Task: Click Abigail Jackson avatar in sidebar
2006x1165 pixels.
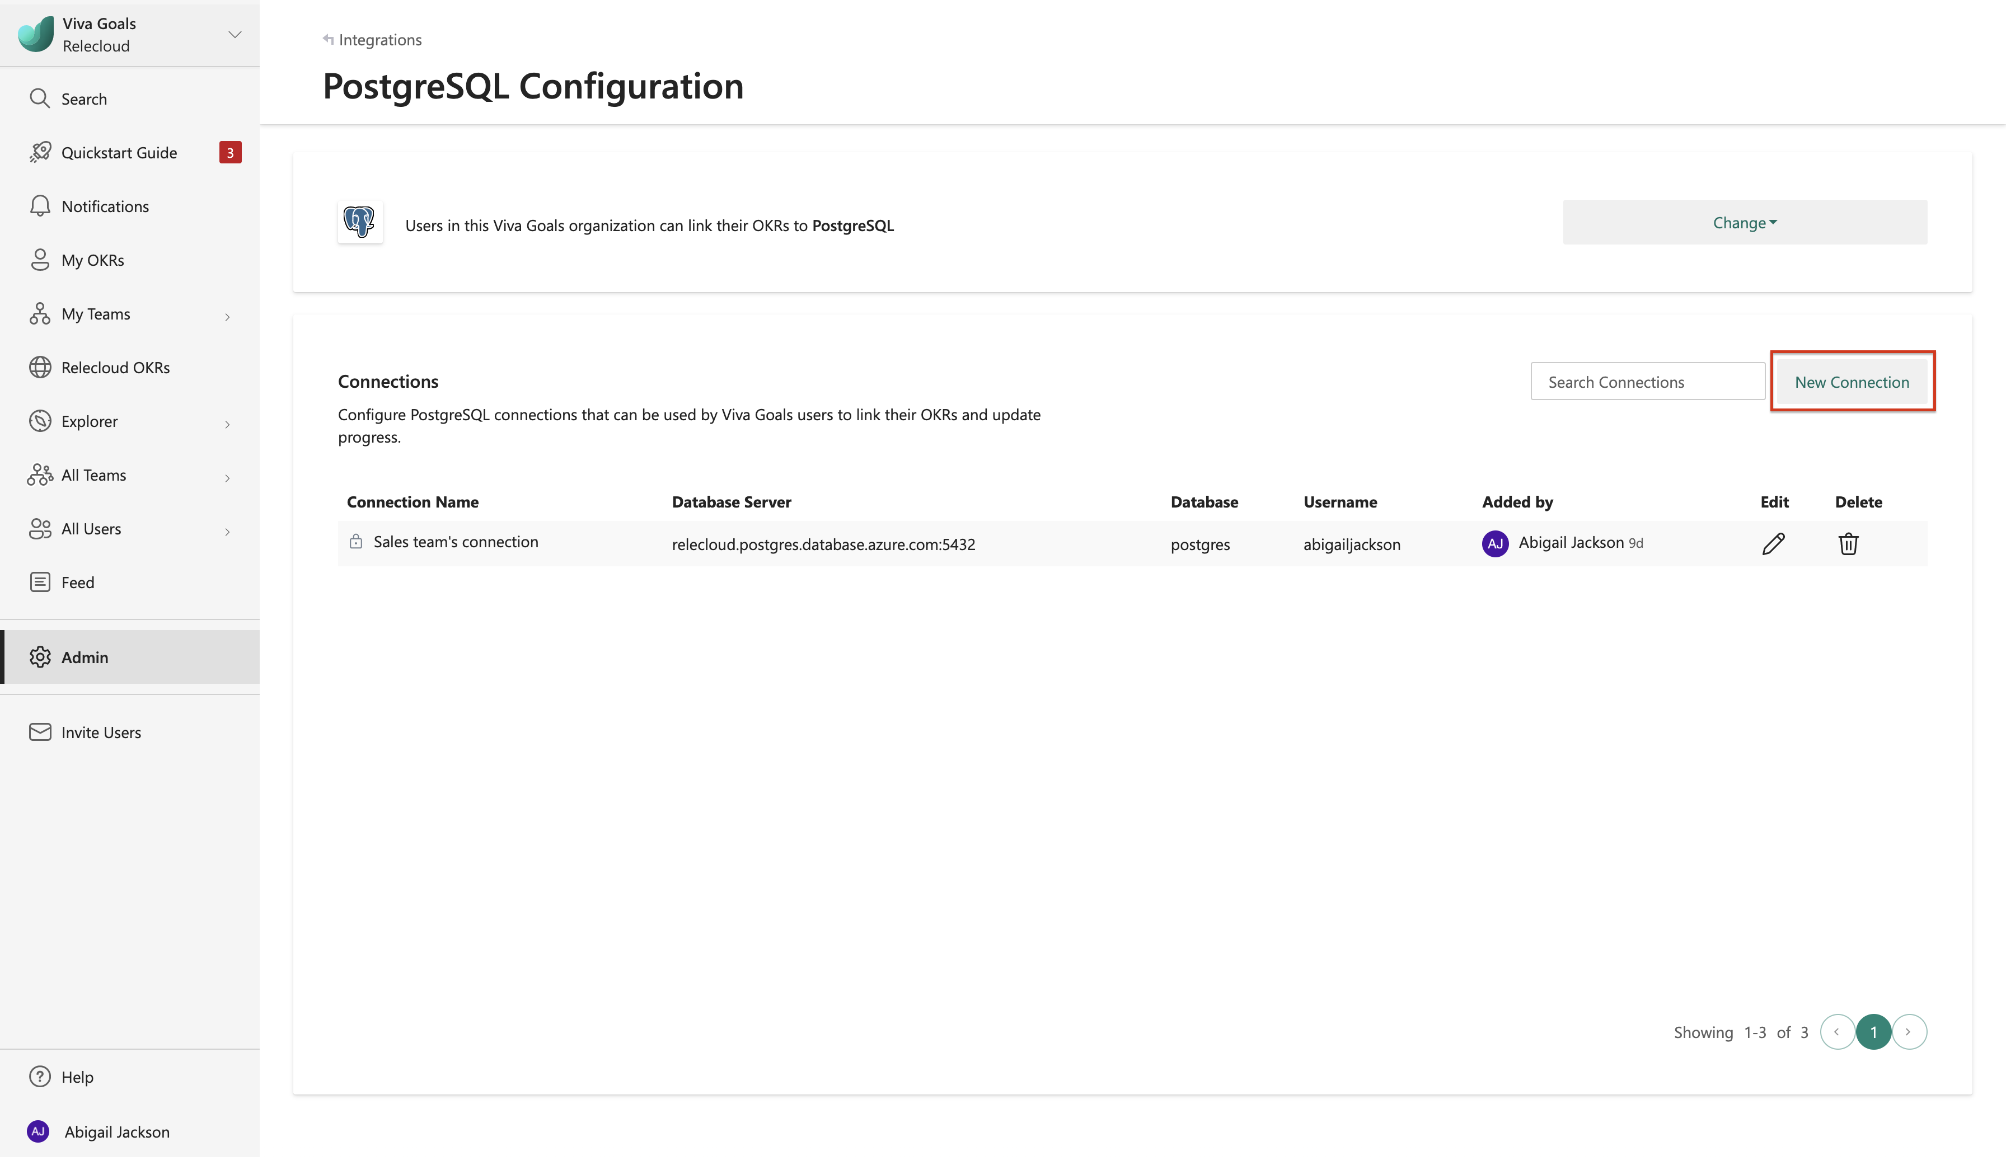Action: tap(38, 1131)
